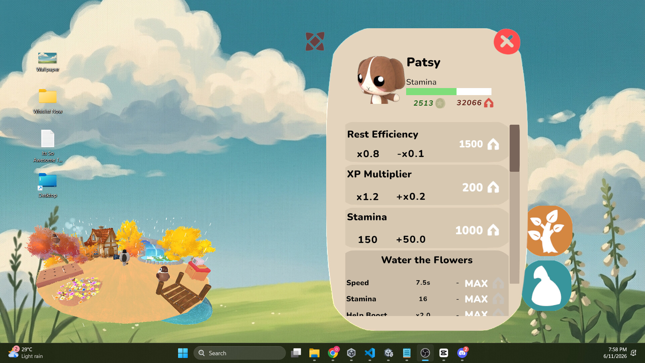The height and width of the screenshot is (363, 645).
Task: Open CapCut from taskbar
Action: coord(444,353)
